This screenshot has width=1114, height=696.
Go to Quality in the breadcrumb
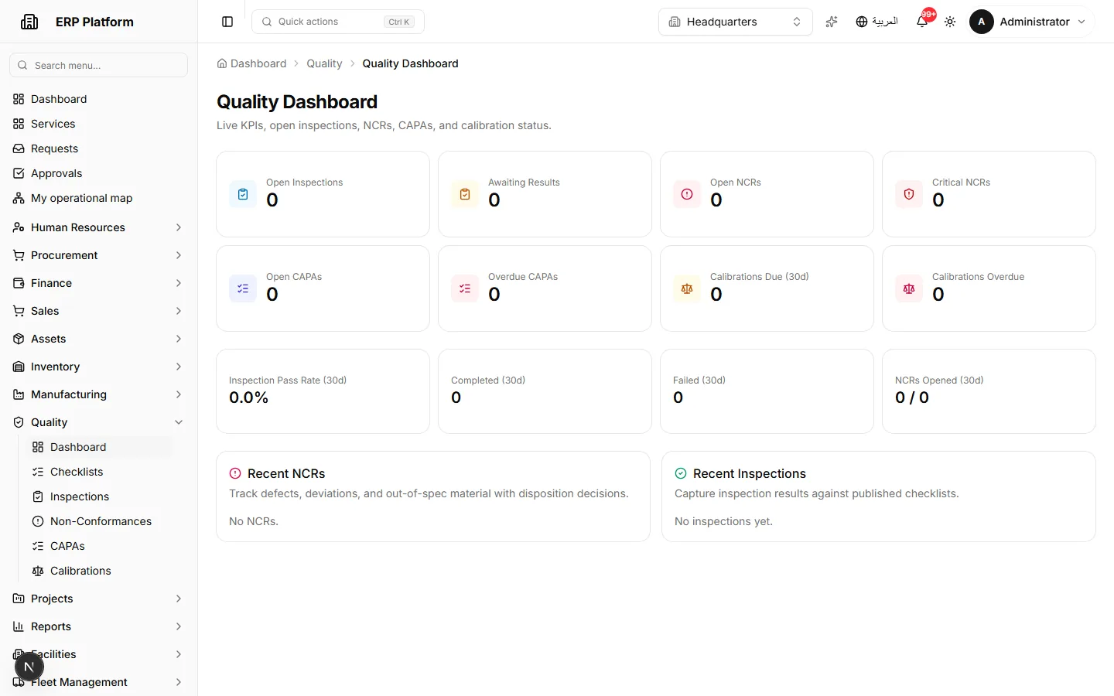click(324, 63)
